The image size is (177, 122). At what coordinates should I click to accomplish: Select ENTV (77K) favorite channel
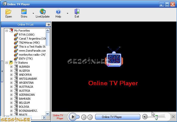click(26, 59)
